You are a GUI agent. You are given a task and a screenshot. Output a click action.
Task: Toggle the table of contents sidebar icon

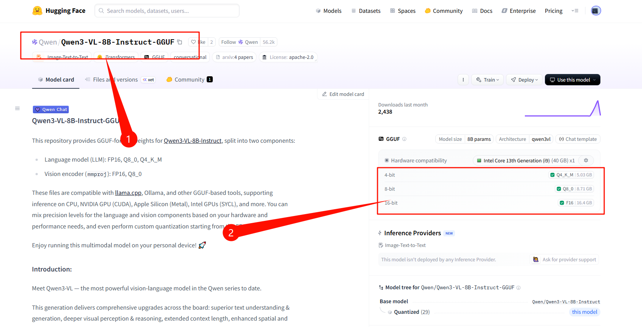(x=17, y=108)
